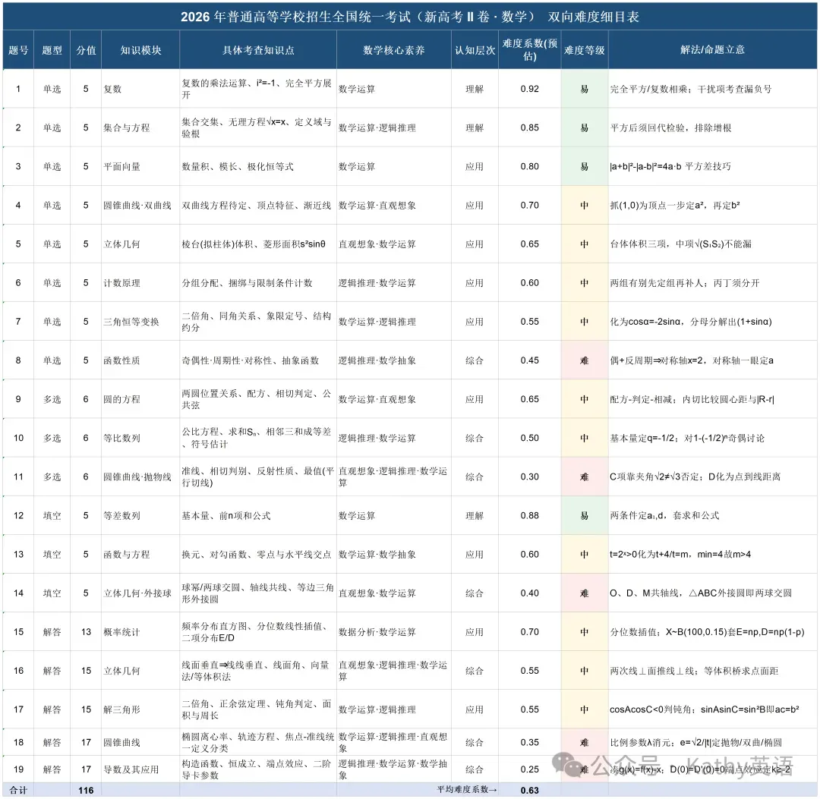820x799 pixels.
Task: Click 奇偶性·周期性·对称性、抽象函数 cell
Action: tap(258, 360)
